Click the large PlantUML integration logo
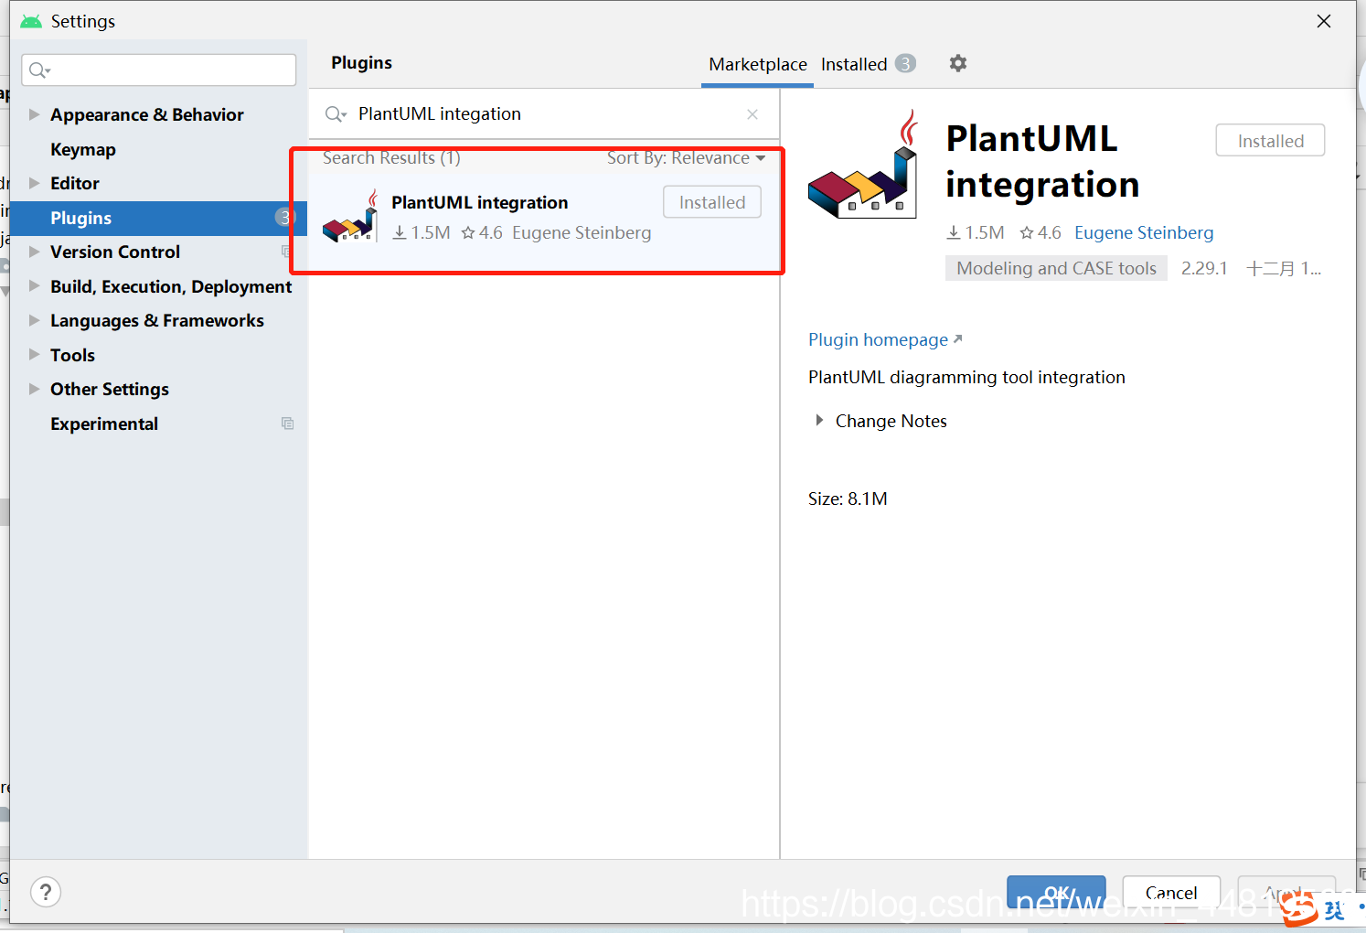This screenshot has height=933, width=1366. click(x=863, y=164)
